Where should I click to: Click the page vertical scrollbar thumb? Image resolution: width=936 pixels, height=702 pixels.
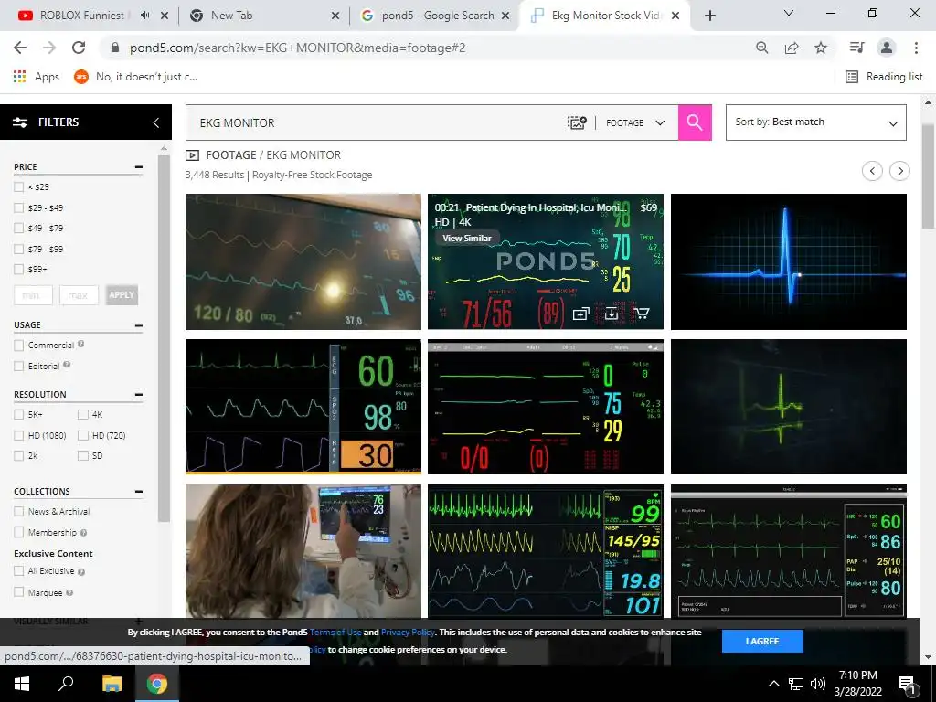pos(928,176)
